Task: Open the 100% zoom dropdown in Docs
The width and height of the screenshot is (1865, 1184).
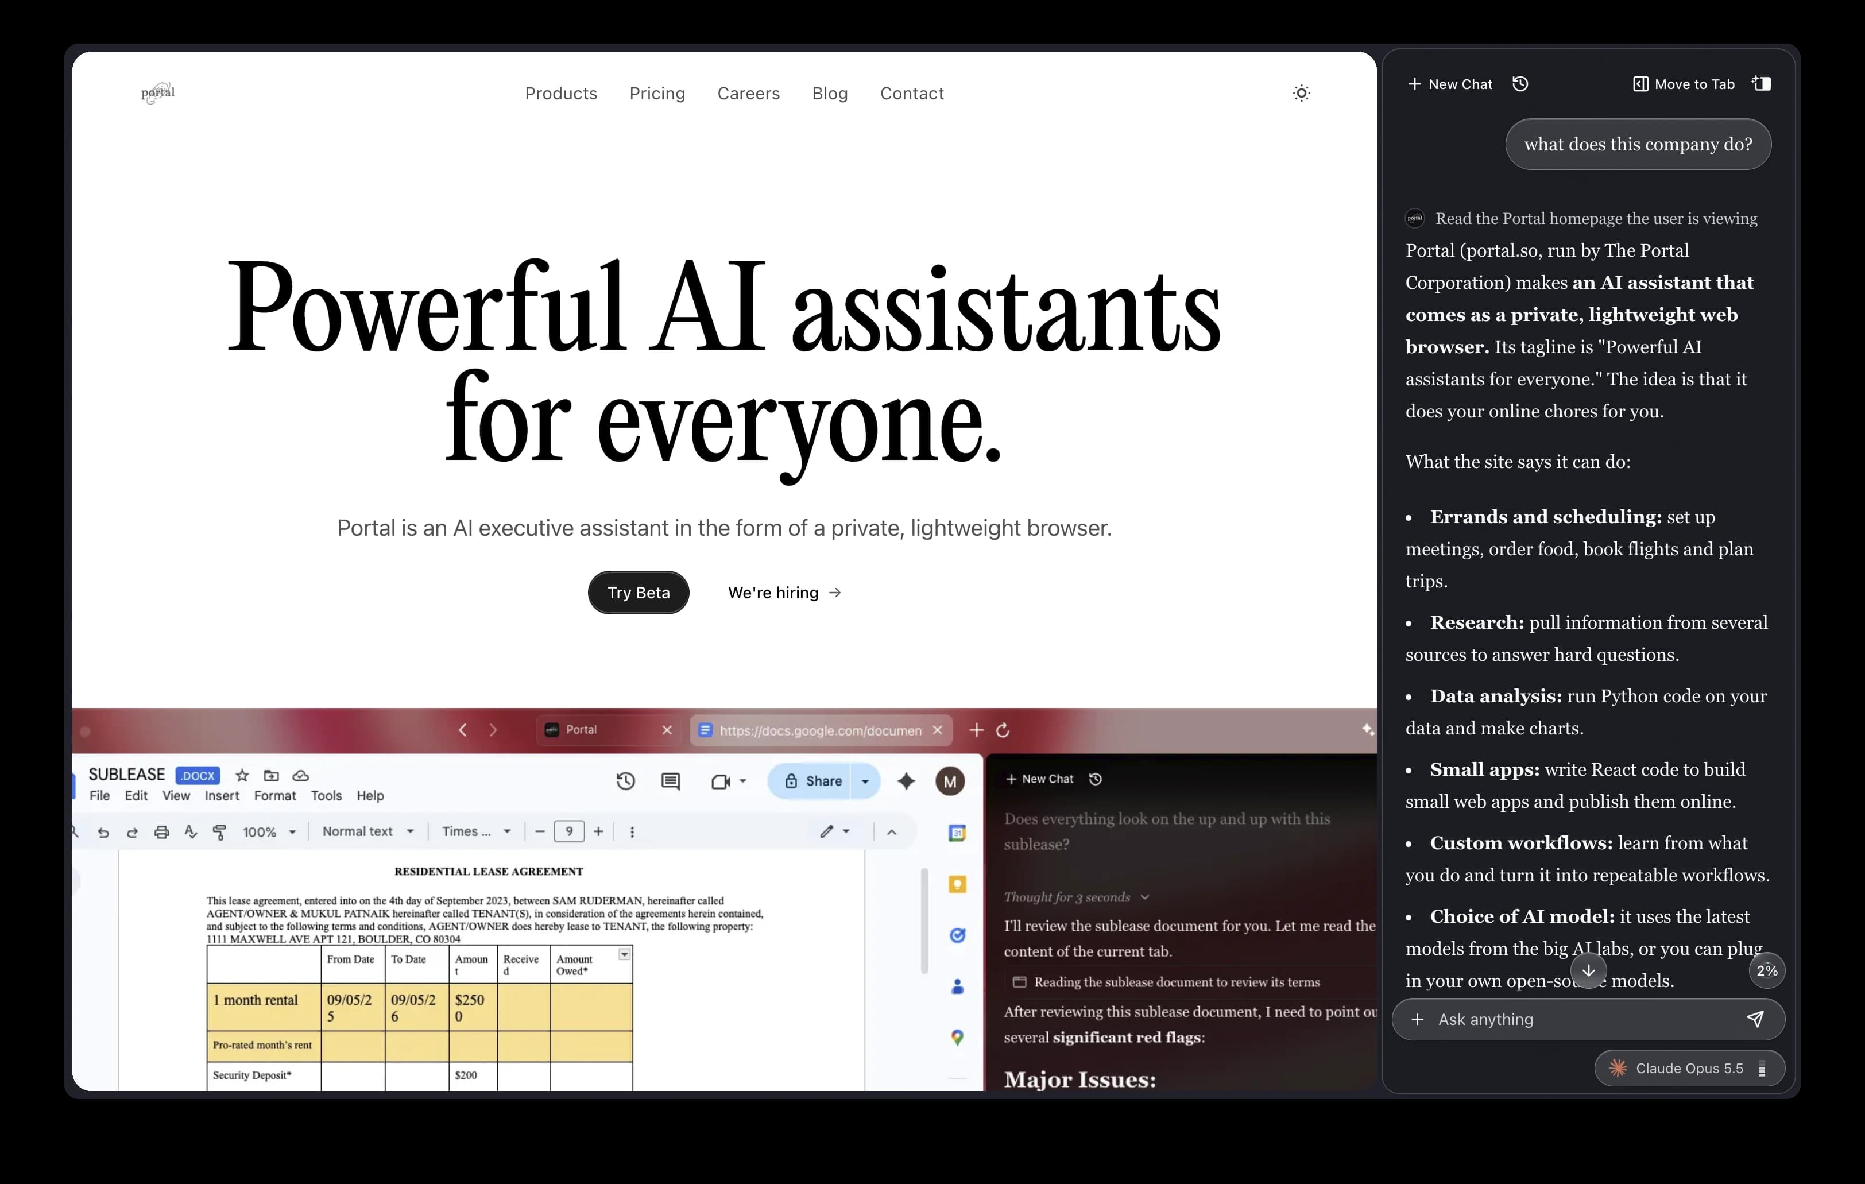Action: tap(269, 831)
